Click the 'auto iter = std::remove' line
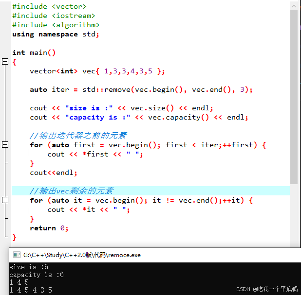 (x=141, y=89)
